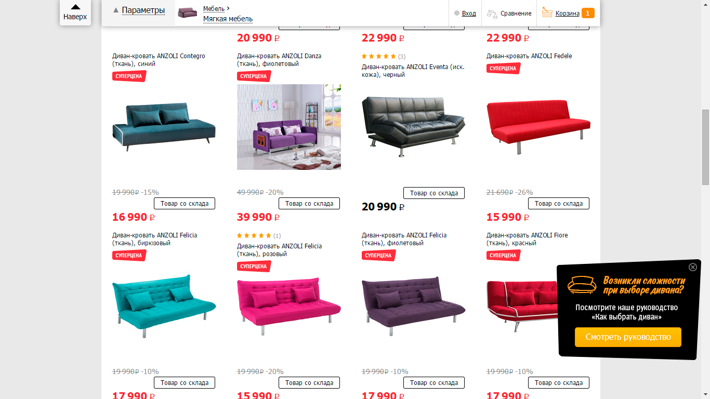Image resolution: width=710 pixels, height=399 pixels.
Task: Click the Вход login link
Action: 469,14
